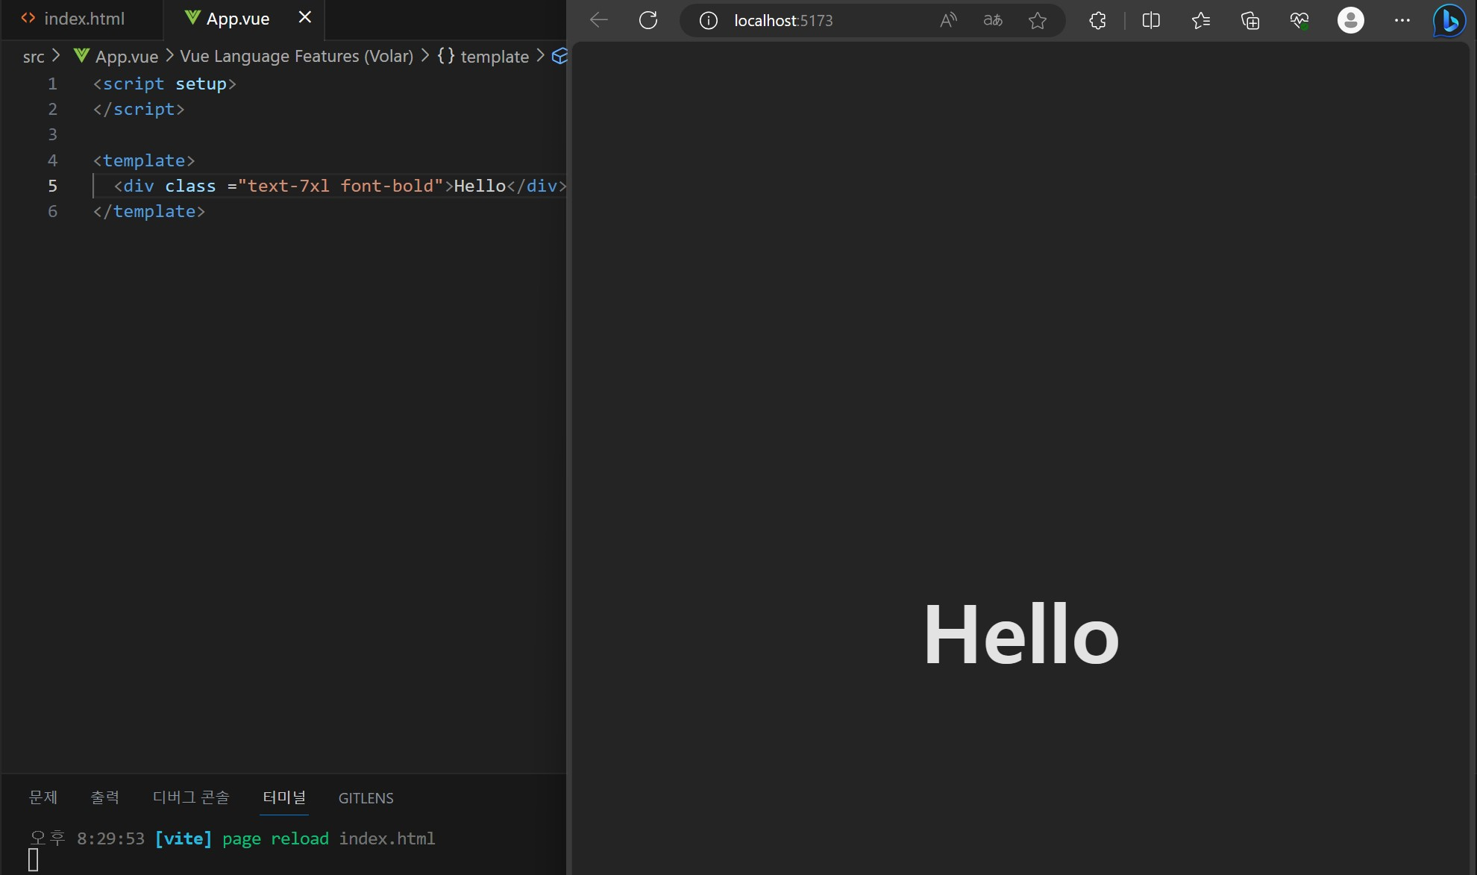Click the translate page icon
Image resolution: width=1477 pixels, height=875 pixels.
pyautogui.click(x=993, y=21)
